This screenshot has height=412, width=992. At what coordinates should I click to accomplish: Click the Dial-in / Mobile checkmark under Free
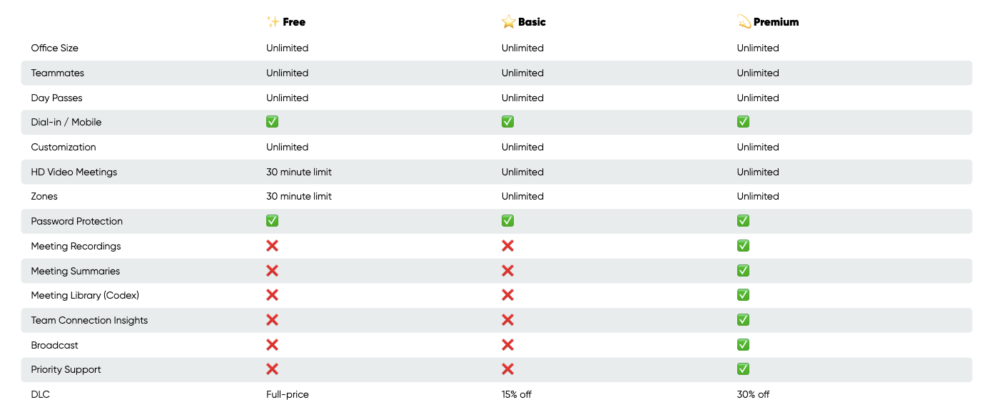pyautogui.click(x=272, y=122)
